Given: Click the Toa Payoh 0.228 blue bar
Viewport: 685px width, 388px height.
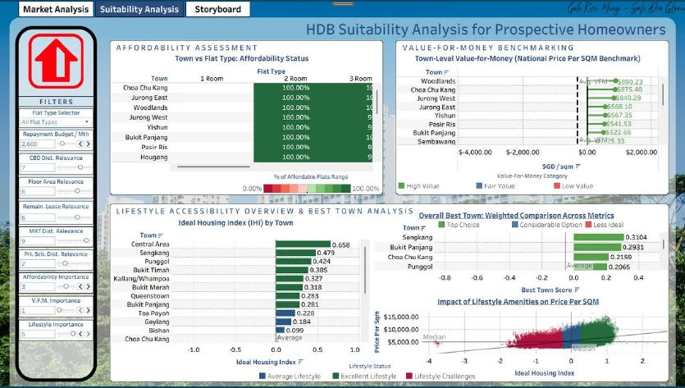Looking at the screenshot, I should click(285, 313).
